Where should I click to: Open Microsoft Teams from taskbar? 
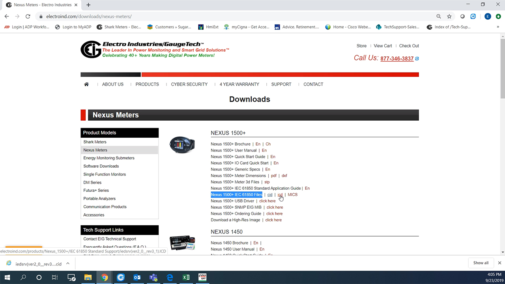coord(153,277)
